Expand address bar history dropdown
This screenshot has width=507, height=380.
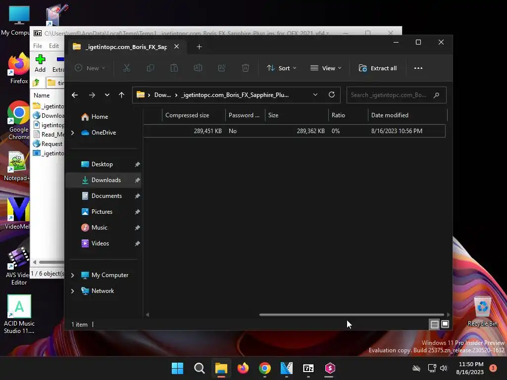[315, 95]
